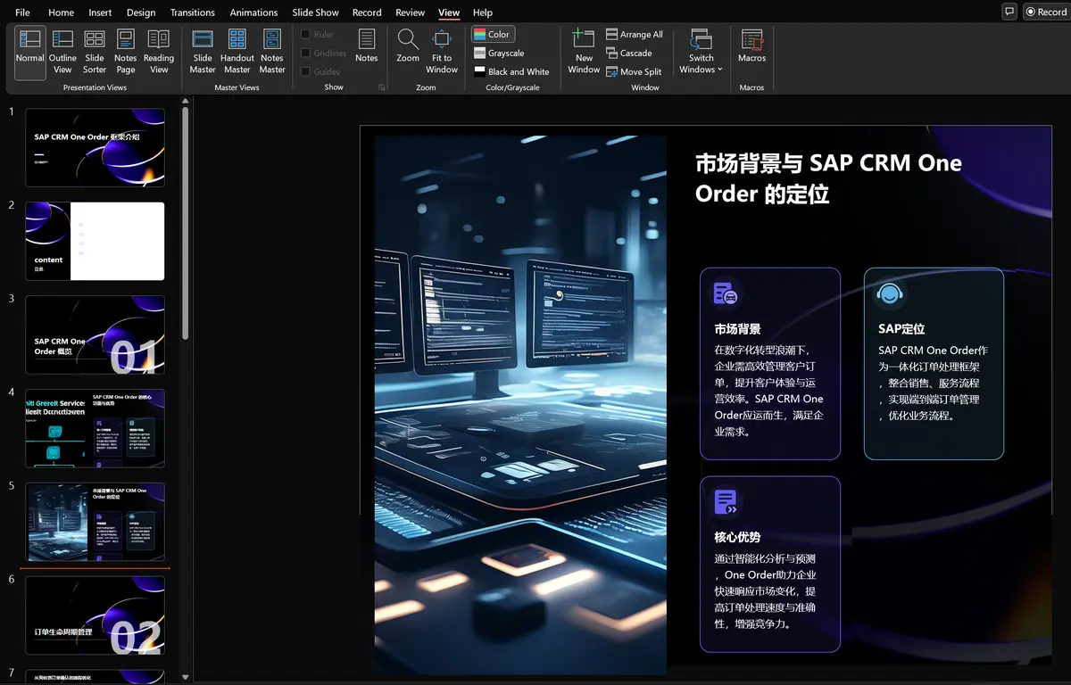Click the slide panel scrollbar thumb
This screenshot has height=685, width=1071.
tap(186, 224)
